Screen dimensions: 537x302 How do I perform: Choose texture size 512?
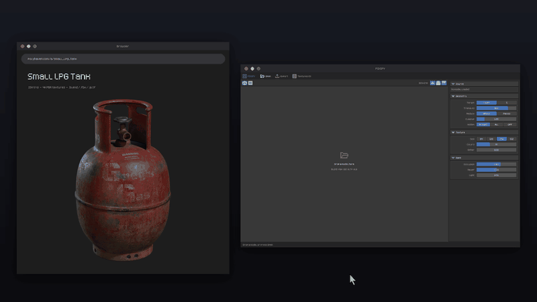tap(511, 139)
